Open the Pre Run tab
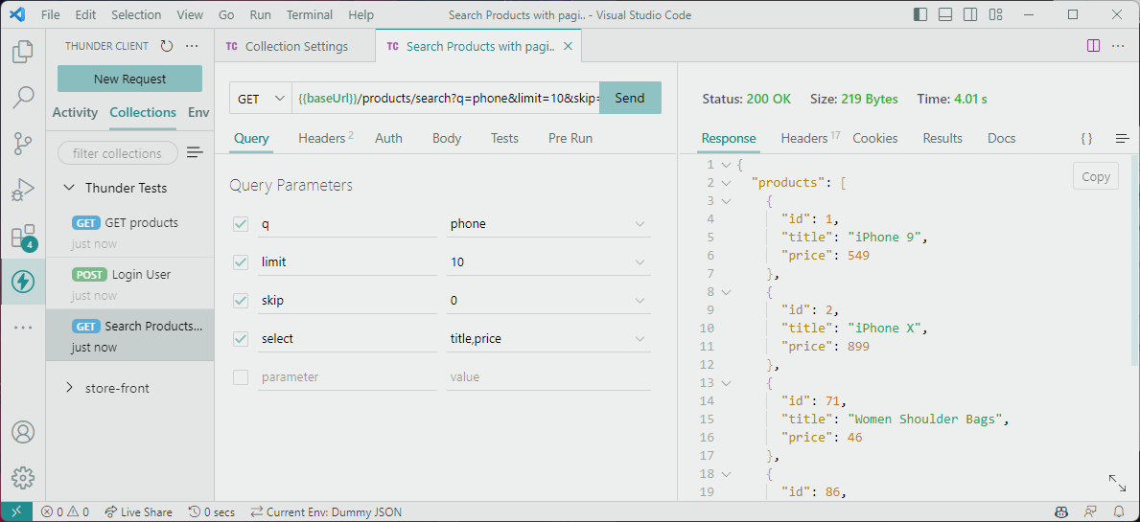Viewport: 1140px width, 522px height. coord(570,138)
